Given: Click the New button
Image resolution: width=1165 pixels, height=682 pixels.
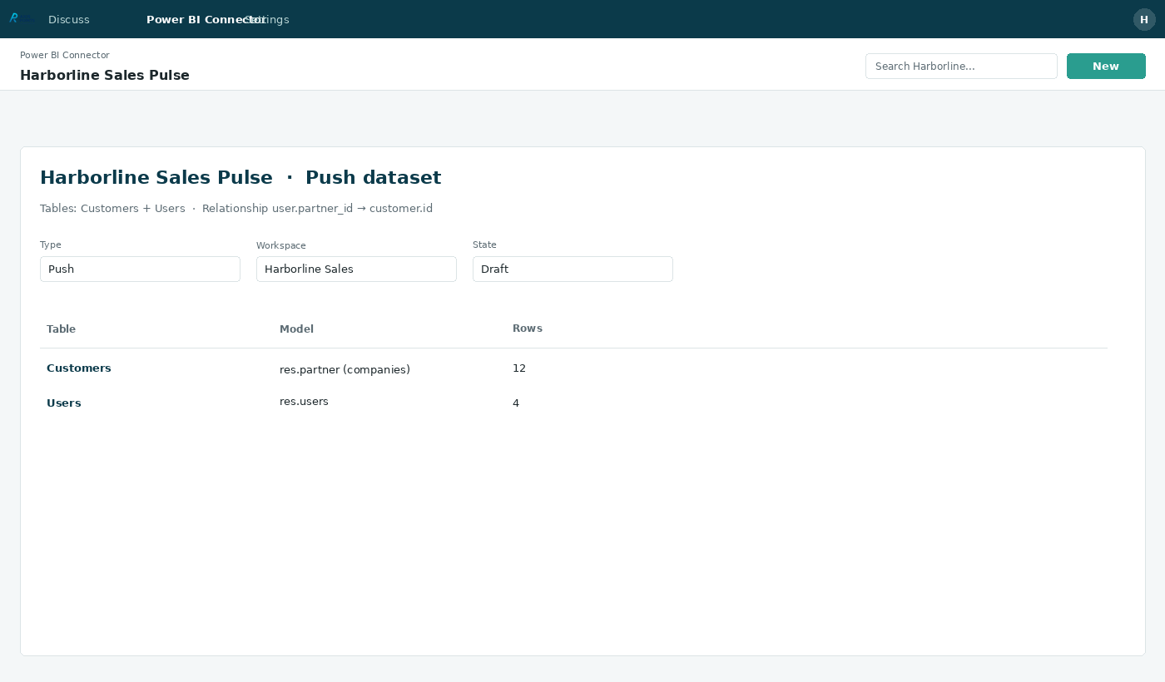Looking at the screenshot, I should [x=1106, y=66].
